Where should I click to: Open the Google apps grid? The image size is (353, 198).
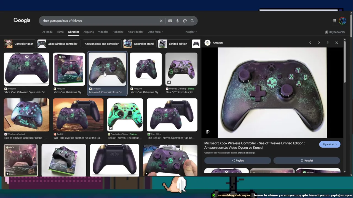[334, 21]
